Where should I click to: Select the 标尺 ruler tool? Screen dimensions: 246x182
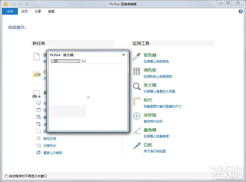(148, 100)
